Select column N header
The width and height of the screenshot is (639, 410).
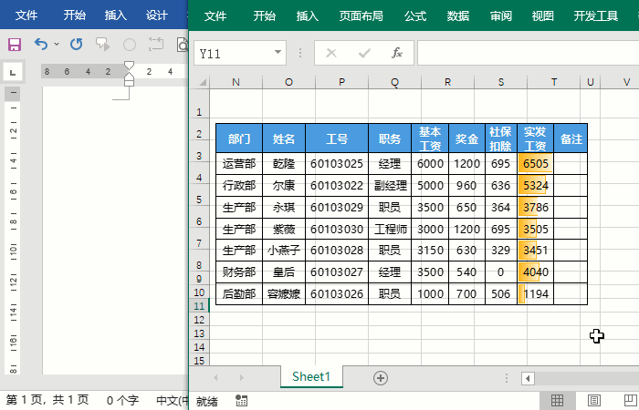pyautogui.click(x=236, y=82)
